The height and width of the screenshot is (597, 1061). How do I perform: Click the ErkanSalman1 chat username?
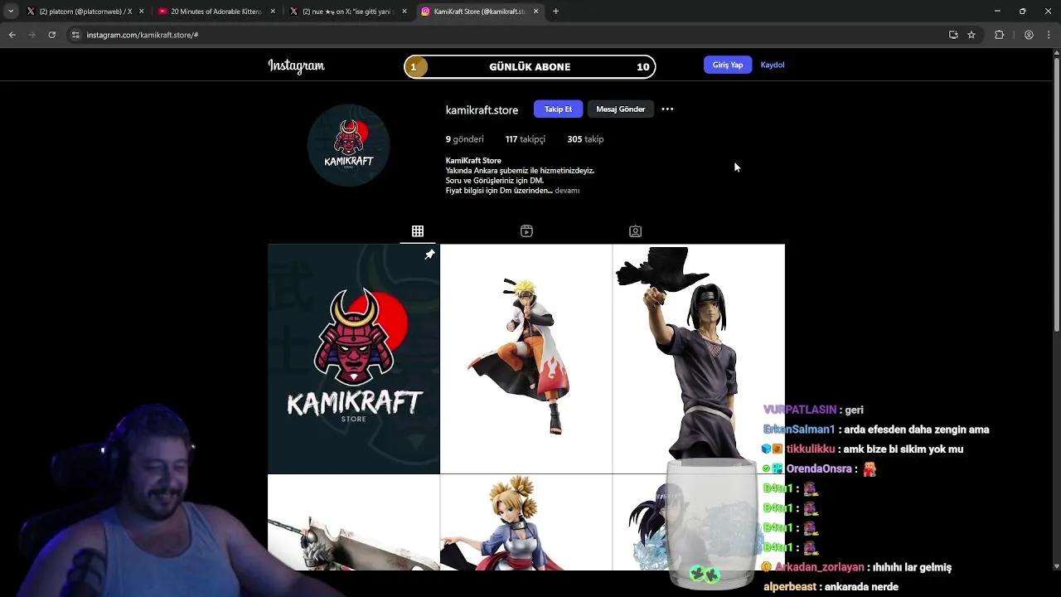799,430
